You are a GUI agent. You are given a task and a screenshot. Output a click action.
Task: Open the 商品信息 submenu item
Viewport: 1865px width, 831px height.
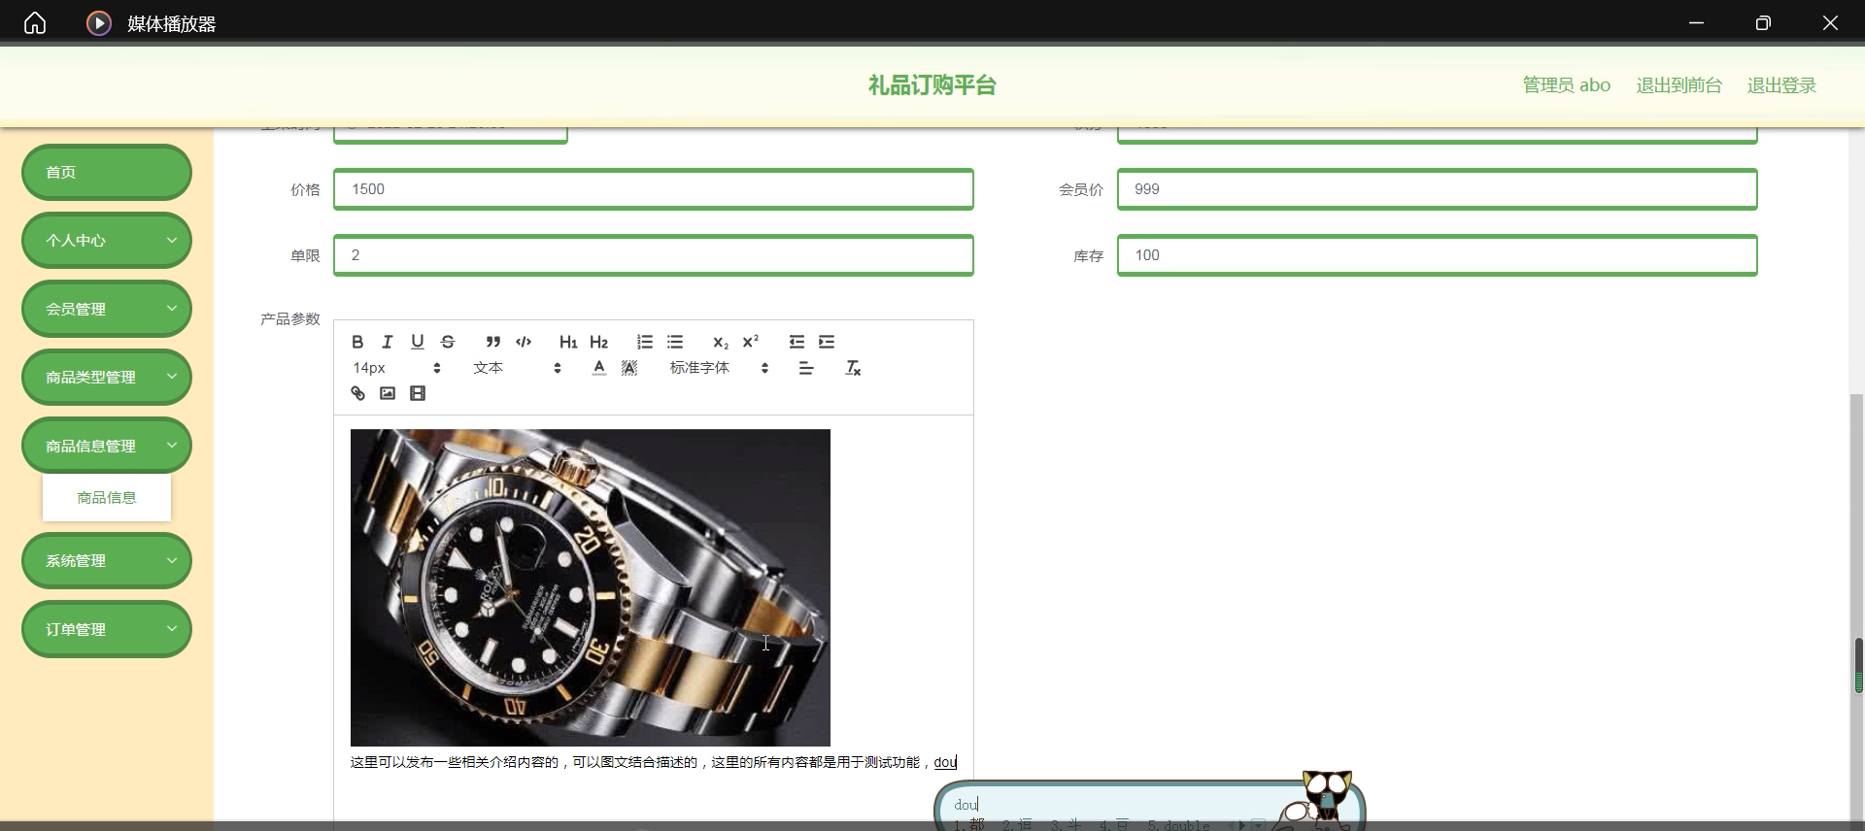(107, 498)
